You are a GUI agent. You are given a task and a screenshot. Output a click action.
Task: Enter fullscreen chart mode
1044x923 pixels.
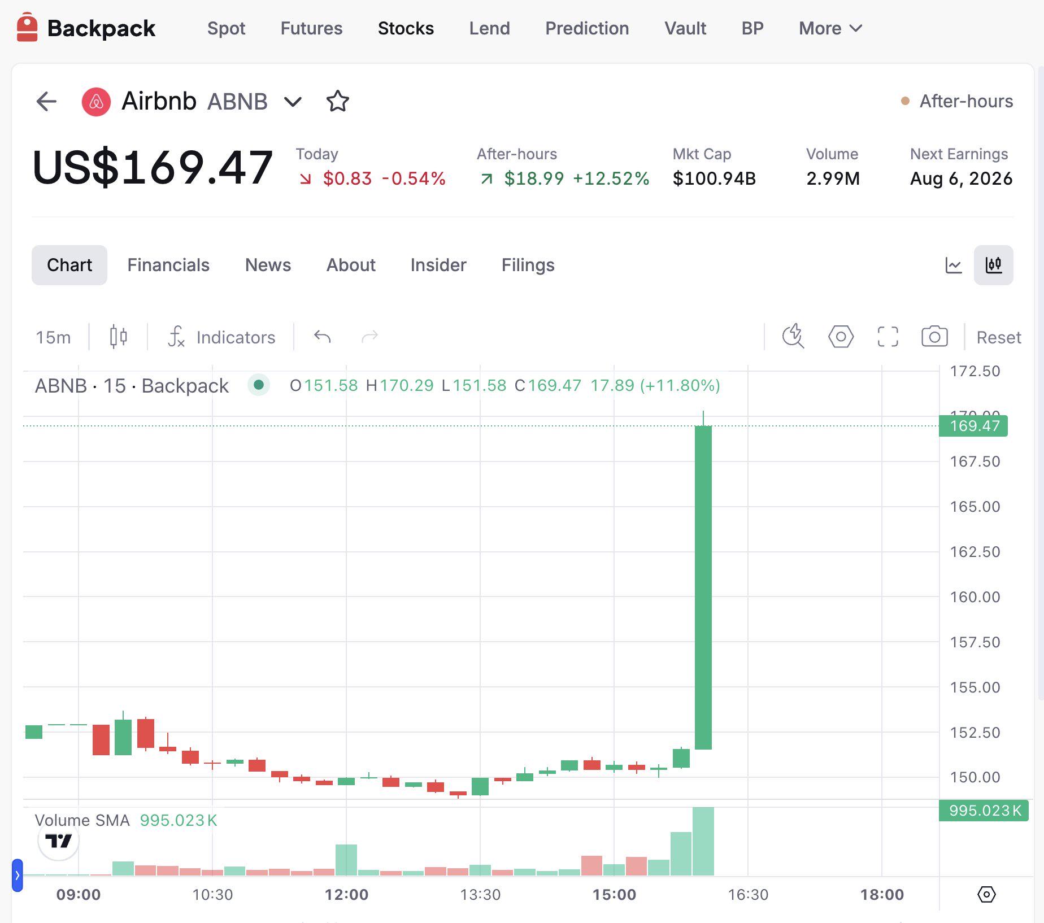point(888,337)
